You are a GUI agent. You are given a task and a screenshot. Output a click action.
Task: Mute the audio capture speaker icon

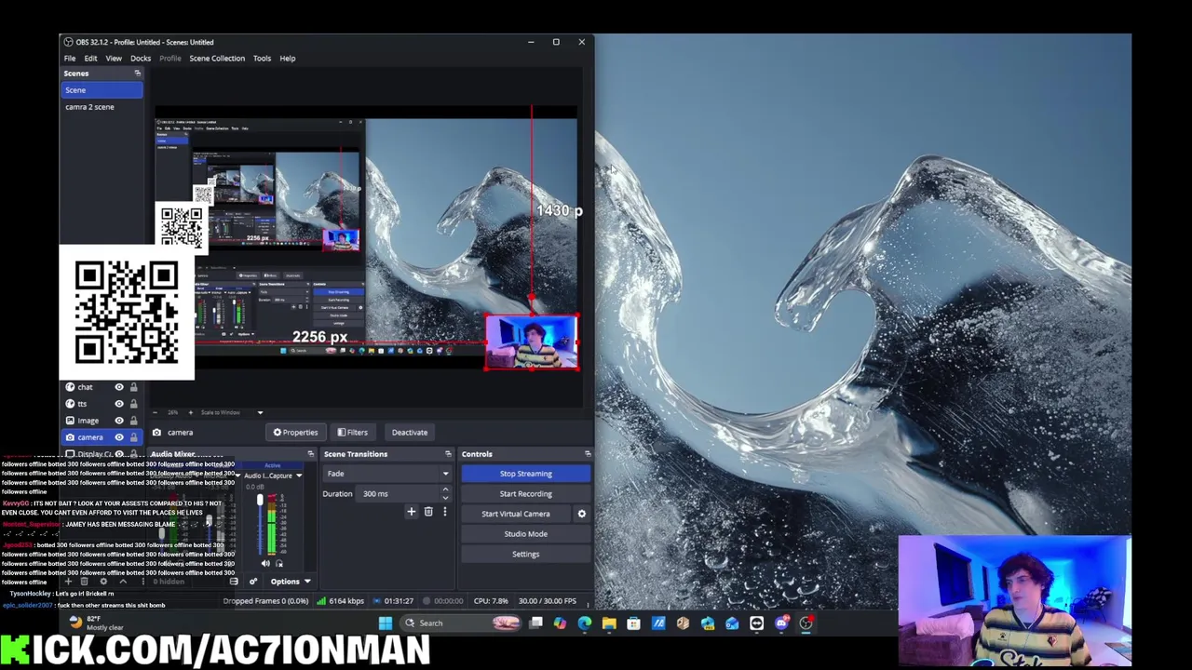(x=265, y=563)
